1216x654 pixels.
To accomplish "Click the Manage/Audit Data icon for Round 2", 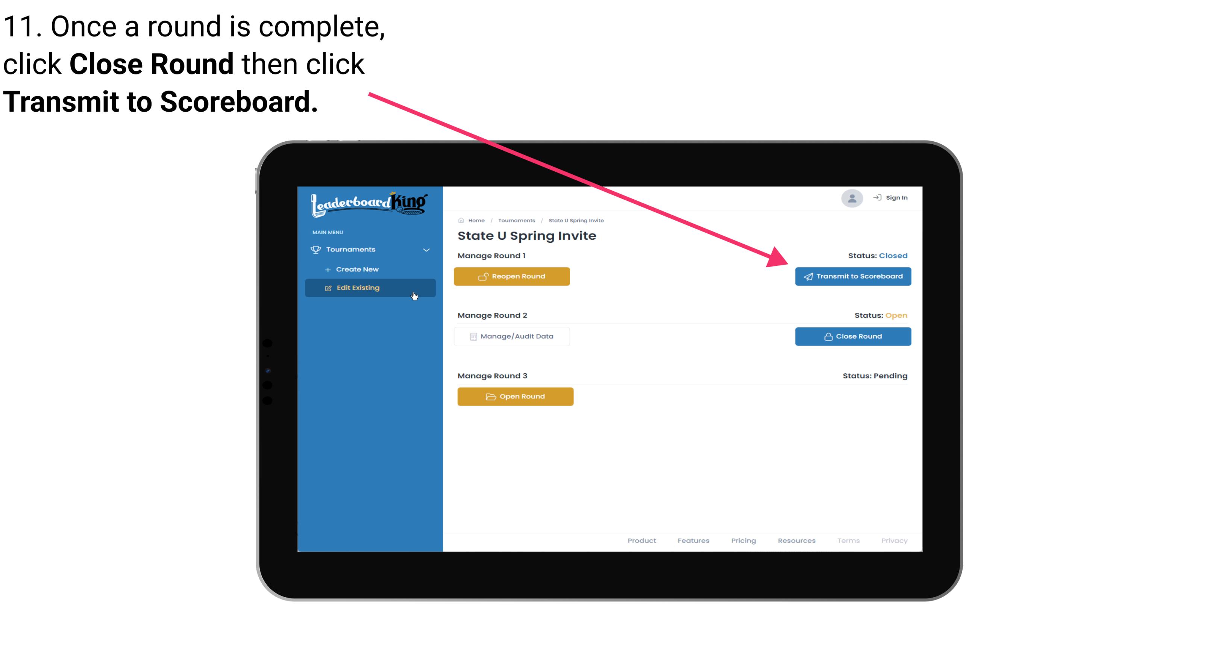I will [471, 336].
